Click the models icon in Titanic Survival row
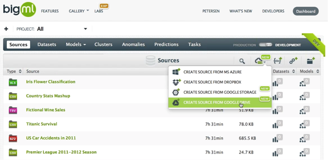The height and width of the screenshot is (160, 328). tap(305, 124)
